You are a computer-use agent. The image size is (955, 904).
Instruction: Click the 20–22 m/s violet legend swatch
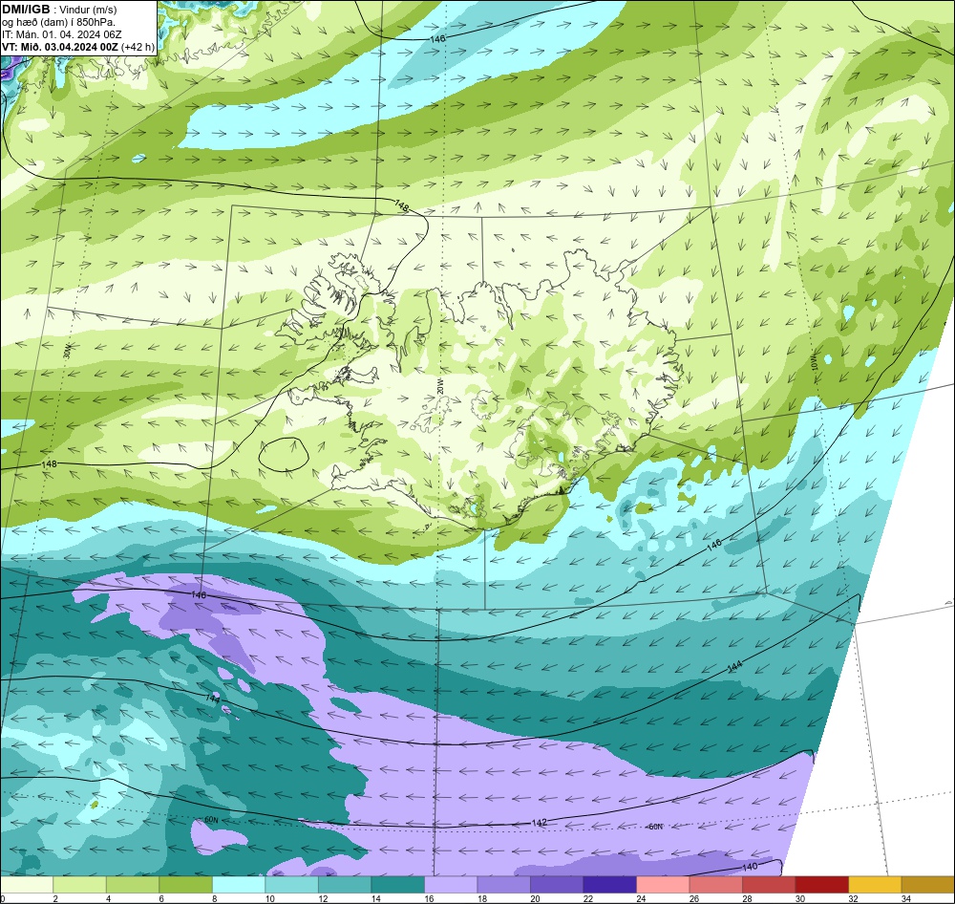coord(557,885)
